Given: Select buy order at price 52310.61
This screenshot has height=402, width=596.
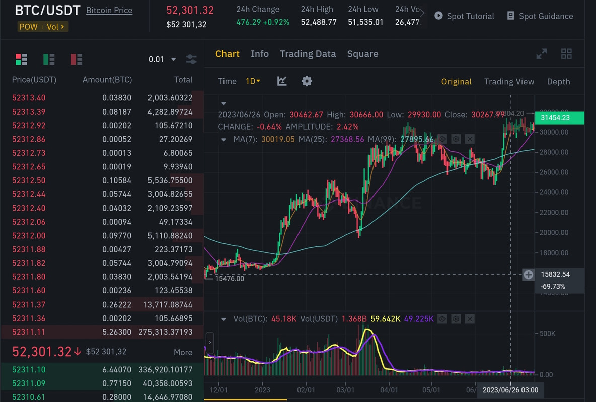Looking at the screenshot, I should (102, 397).
